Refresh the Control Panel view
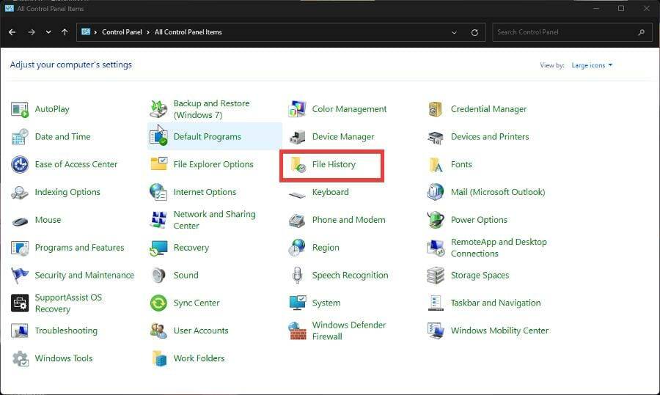This screenshot has width=660, height=395. coord(474,32)
